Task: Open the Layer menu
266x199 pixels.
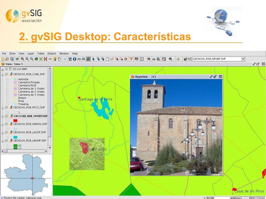Action: (x=31, y=53)
